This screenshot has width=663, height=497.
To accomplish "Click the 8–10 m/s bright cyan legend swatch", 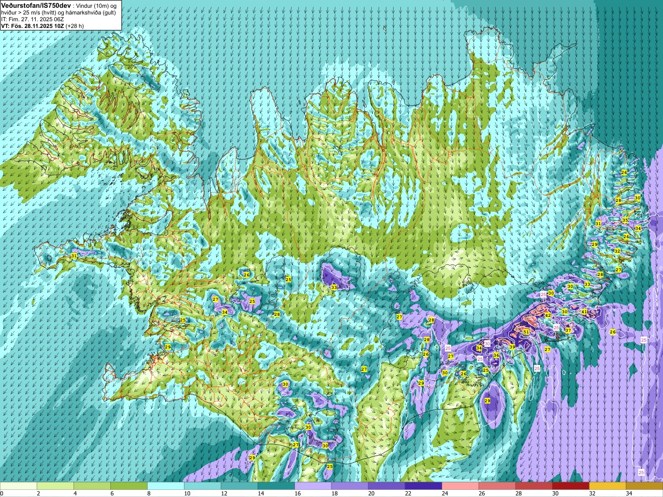I will [166, 486].
